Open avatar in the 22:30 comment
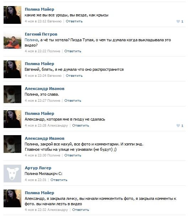This screenshot has width=196, height=218. [x=12, y=144]
